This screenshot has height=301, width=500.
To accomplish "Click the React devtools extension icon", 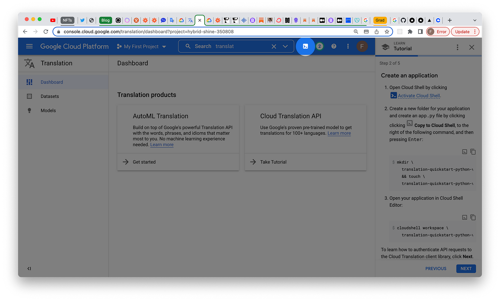I will 400,32.
